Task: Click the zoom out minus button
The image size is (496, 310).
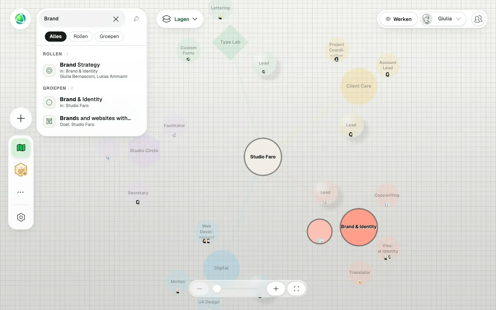Action: point(200,289)
